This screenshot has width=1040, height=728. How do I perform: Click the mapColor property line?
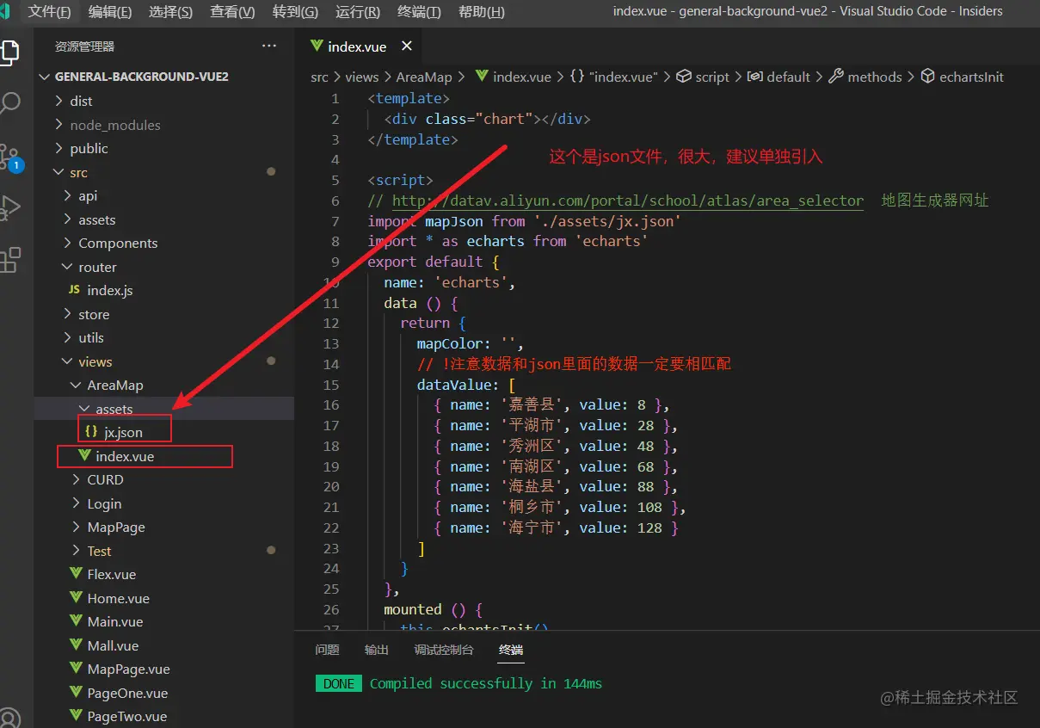(x=470, y=343)
